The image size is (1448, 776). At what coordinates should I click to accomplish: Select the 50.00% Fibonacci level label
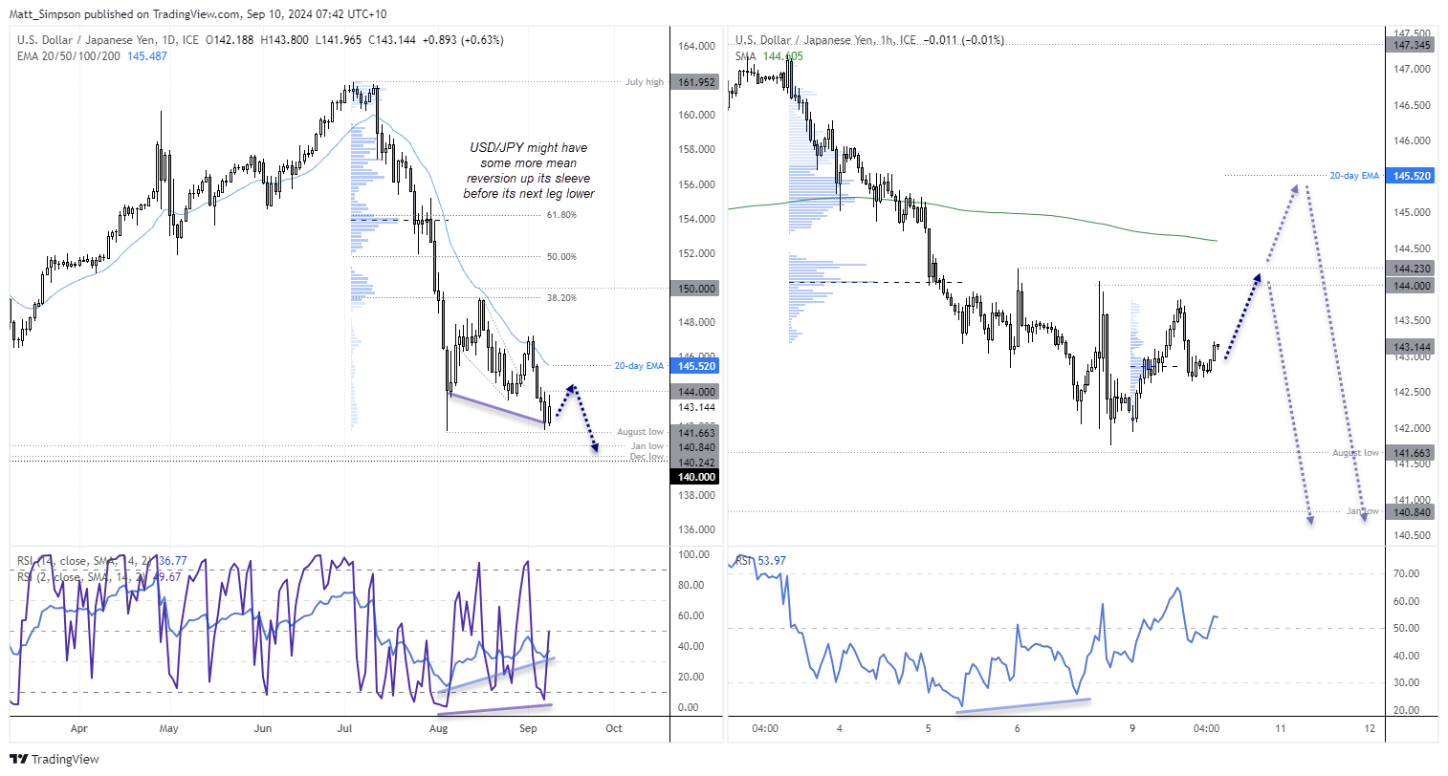tap(561, 257)
